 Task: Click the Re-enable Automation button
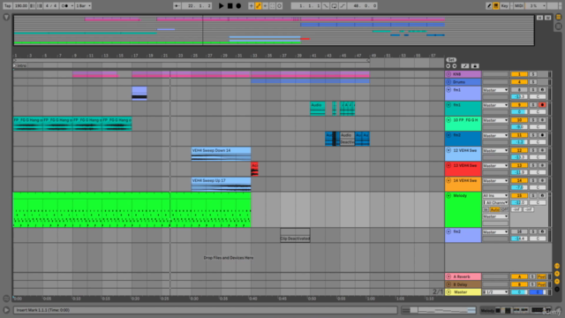[266, 6]
